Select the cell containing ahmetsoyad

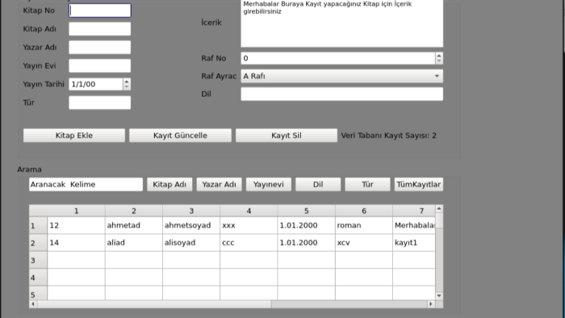(x=191, y=225)
